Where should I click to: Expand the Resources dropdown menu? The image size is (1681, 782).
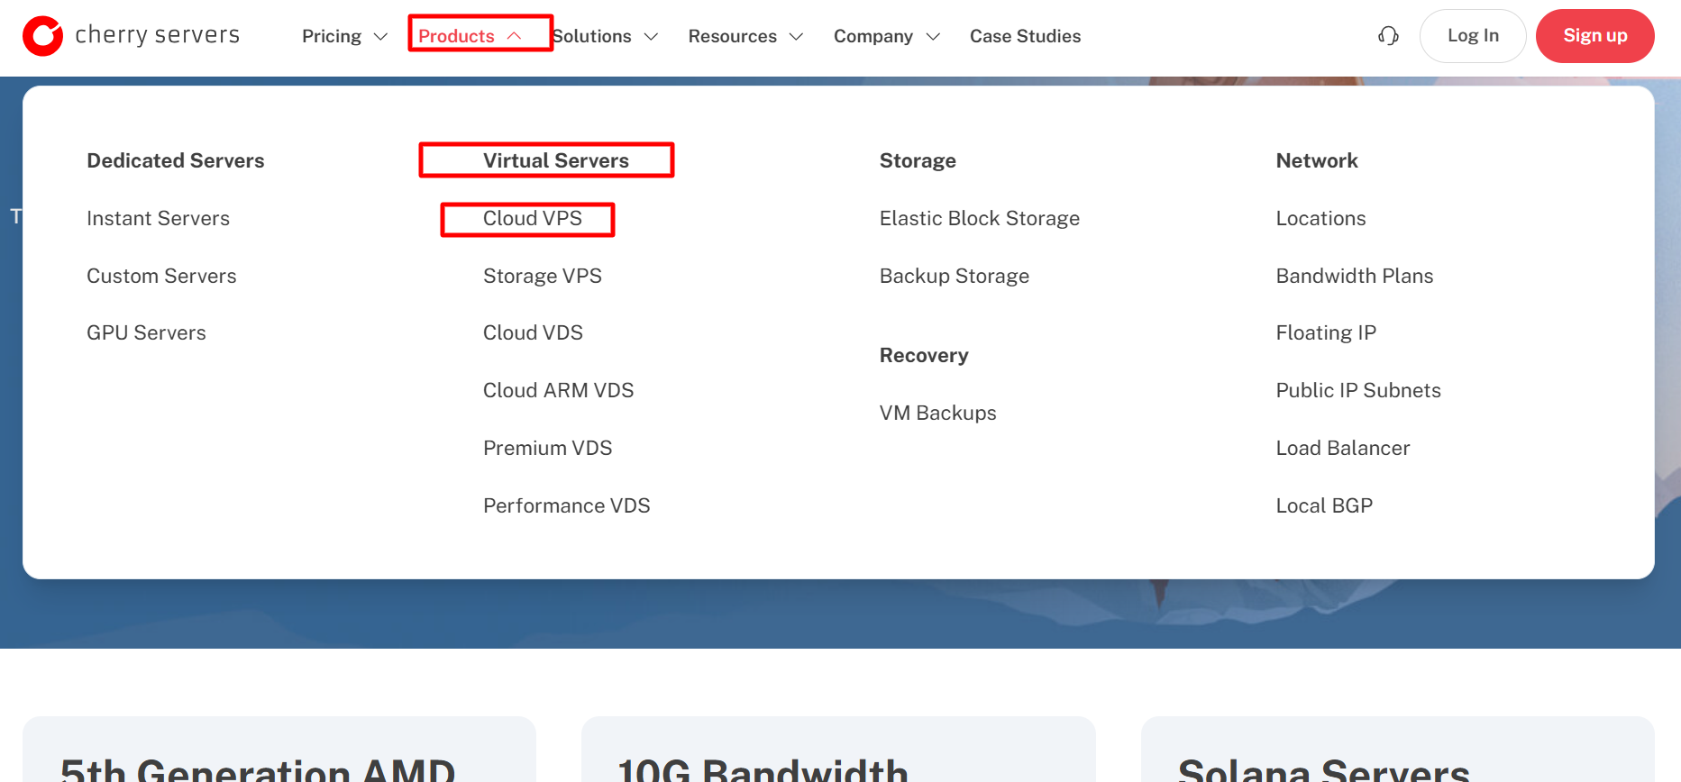(745, 36)
